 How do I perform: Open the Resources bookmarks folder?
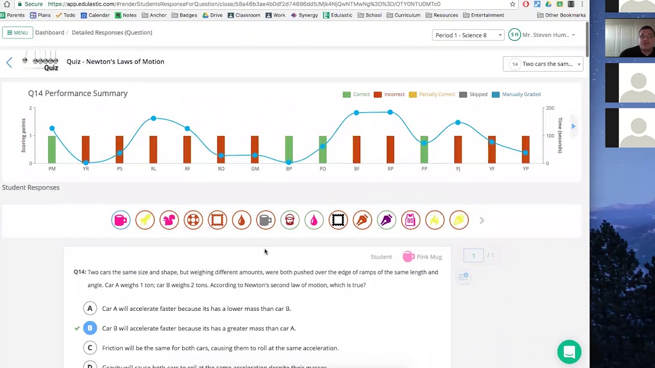pos(442,15)
